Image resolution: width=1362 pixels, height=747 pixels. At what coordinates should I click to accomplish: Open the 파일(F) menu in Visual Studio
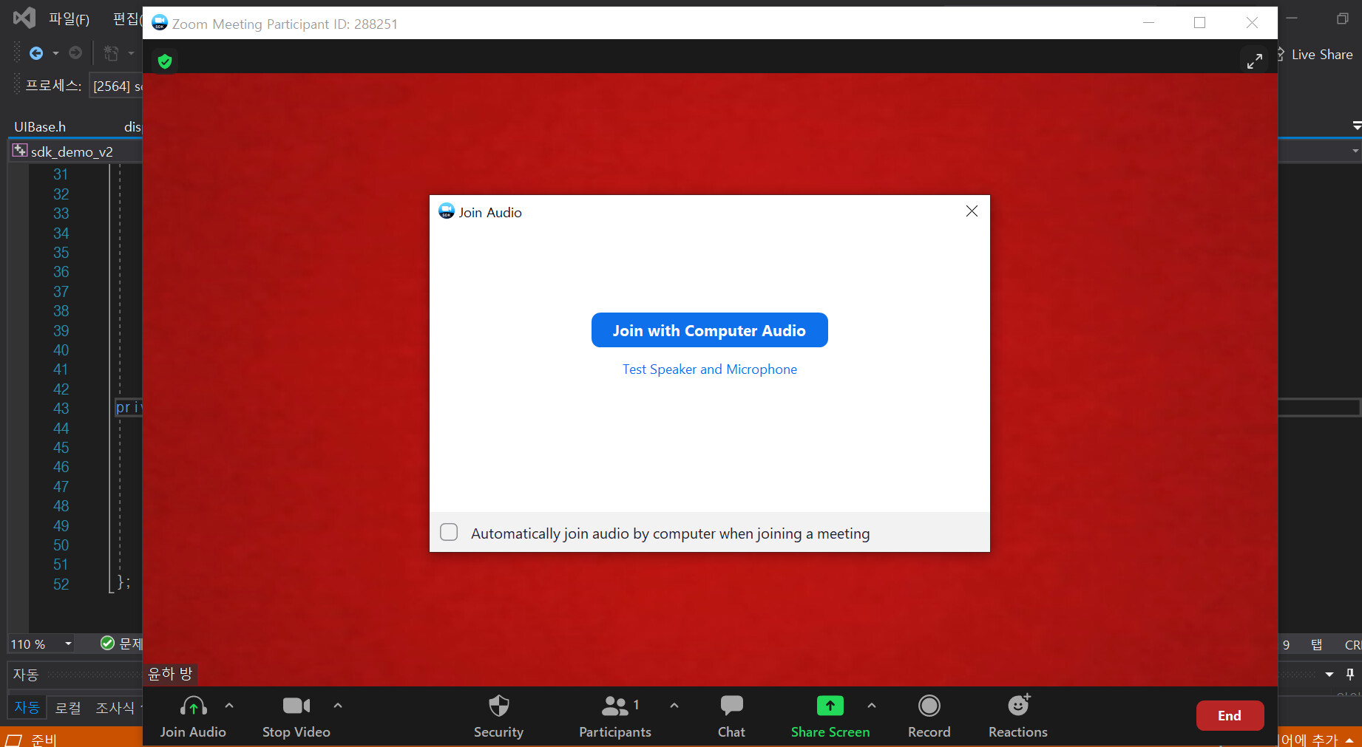click(69, 18)
